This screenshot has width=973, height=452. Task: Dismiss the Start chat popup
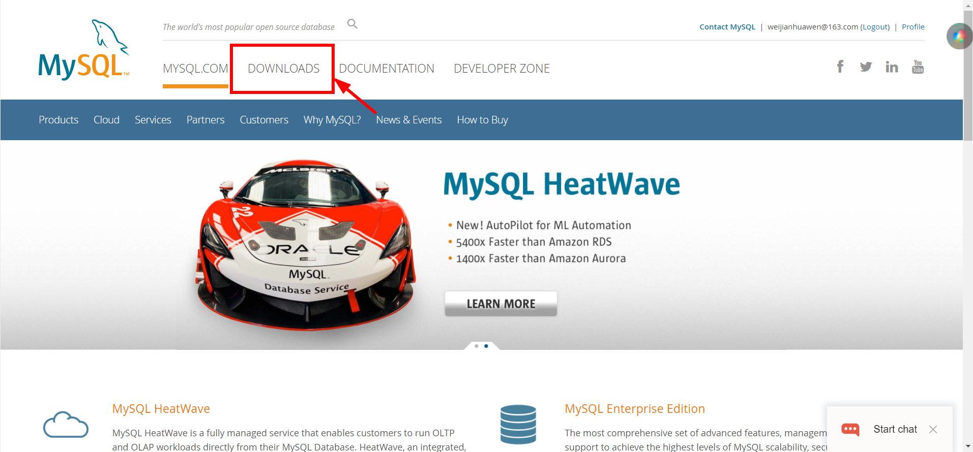933,430
